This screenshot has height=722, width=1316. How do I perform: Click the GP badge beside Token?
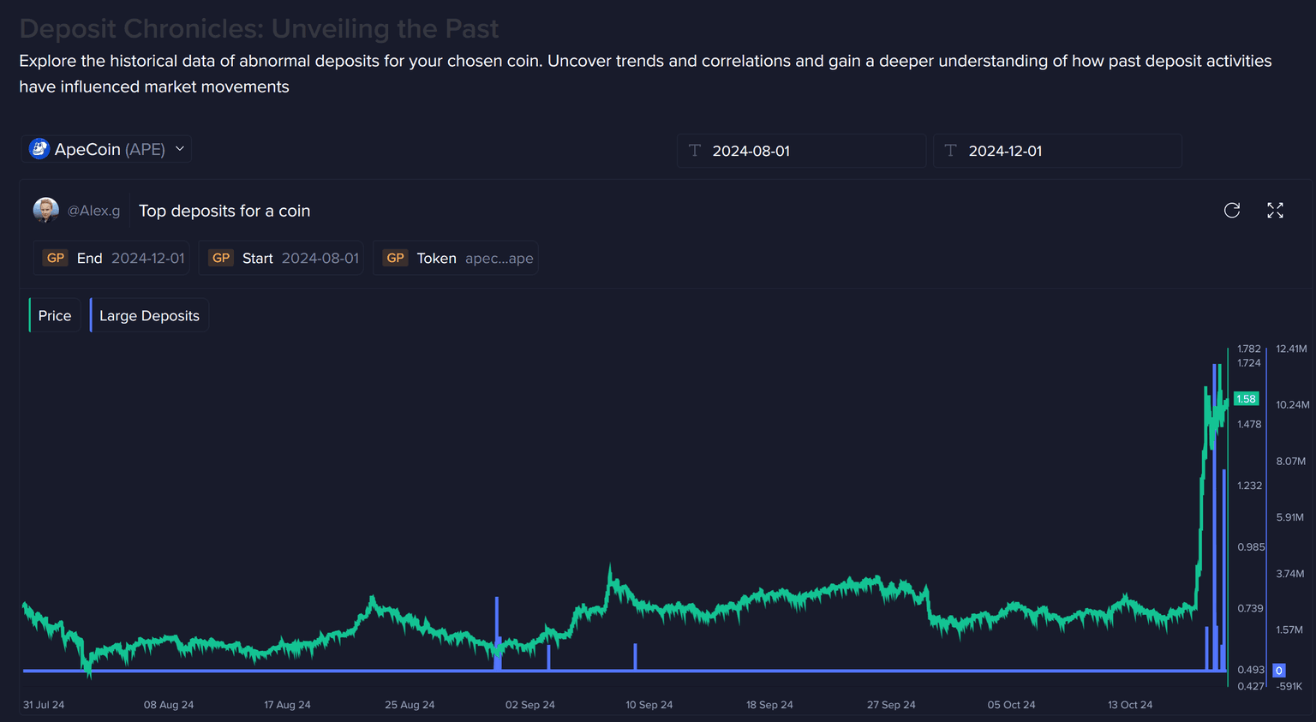395,258
